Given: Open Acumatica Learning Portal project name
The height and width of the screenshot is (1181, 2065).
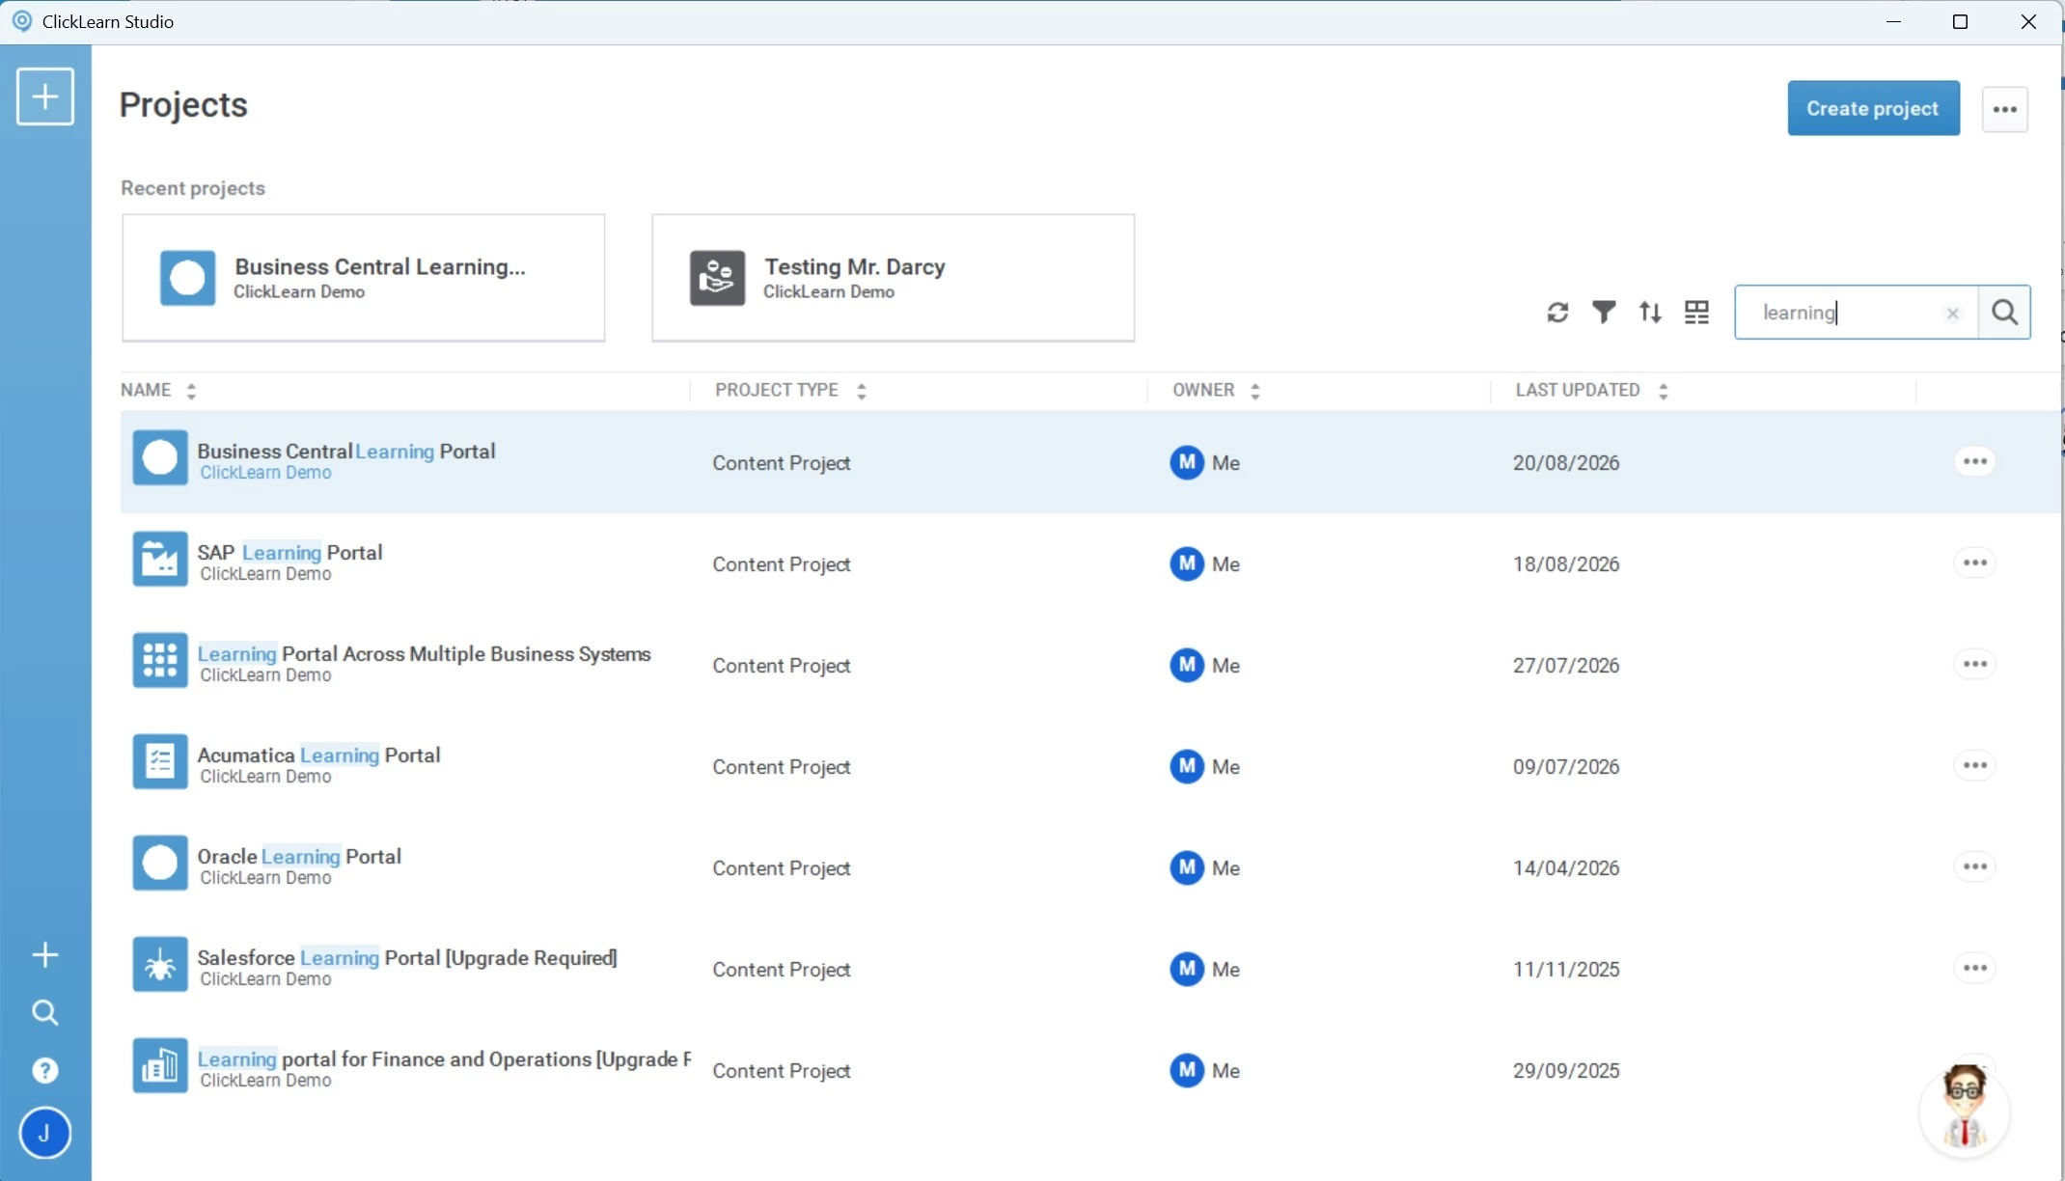Looking at the screenshot, I should [318, 755].
